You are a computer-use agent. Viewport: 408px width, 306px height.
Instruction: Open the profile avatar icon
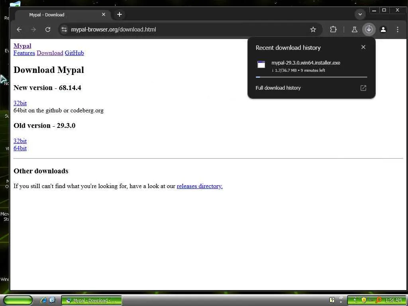pos(383,29)
